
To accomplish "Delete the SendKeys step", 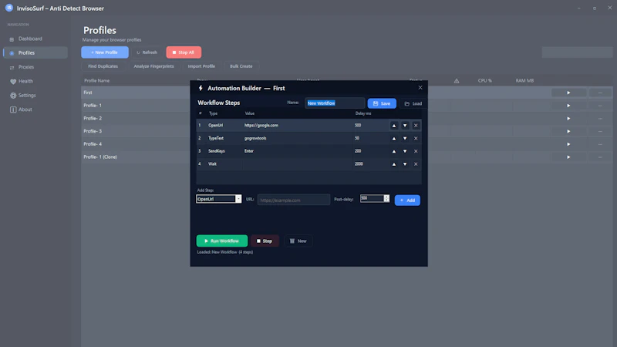I will click(x=416, y=151).
